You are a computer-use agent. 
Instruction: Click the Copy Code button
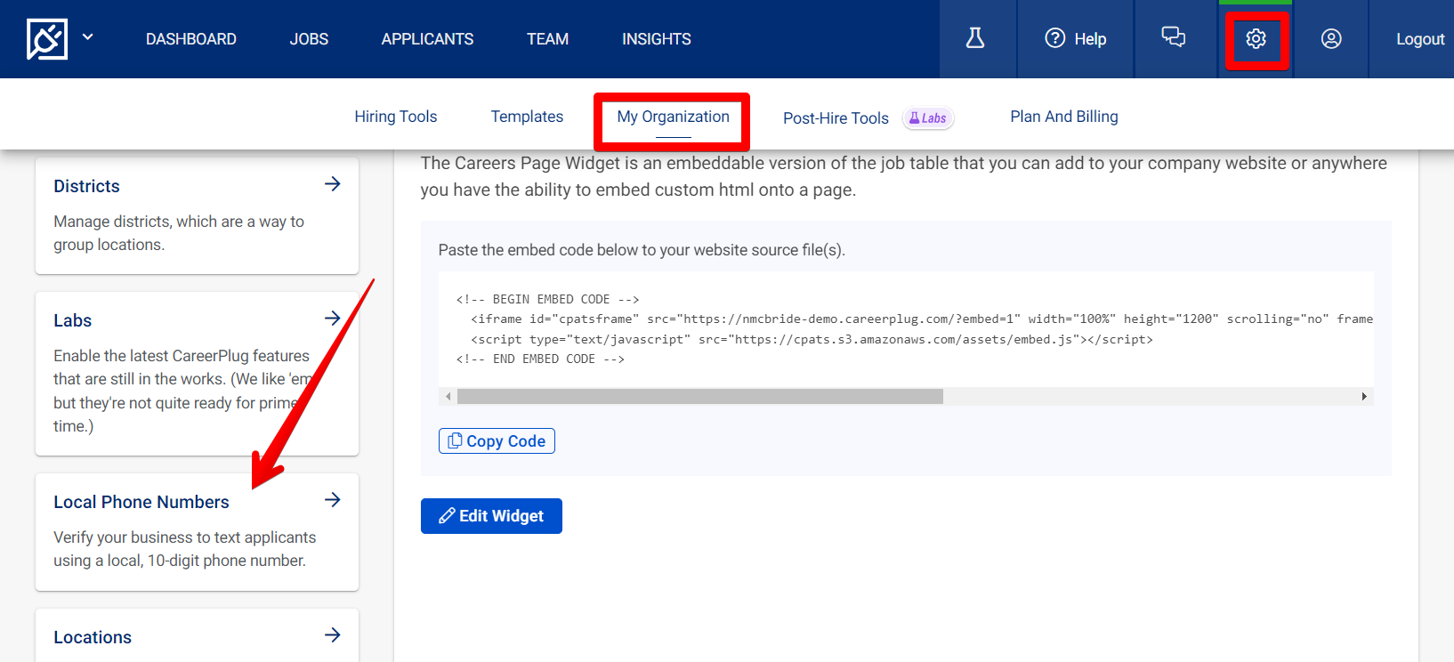click(x=497, y=441)
